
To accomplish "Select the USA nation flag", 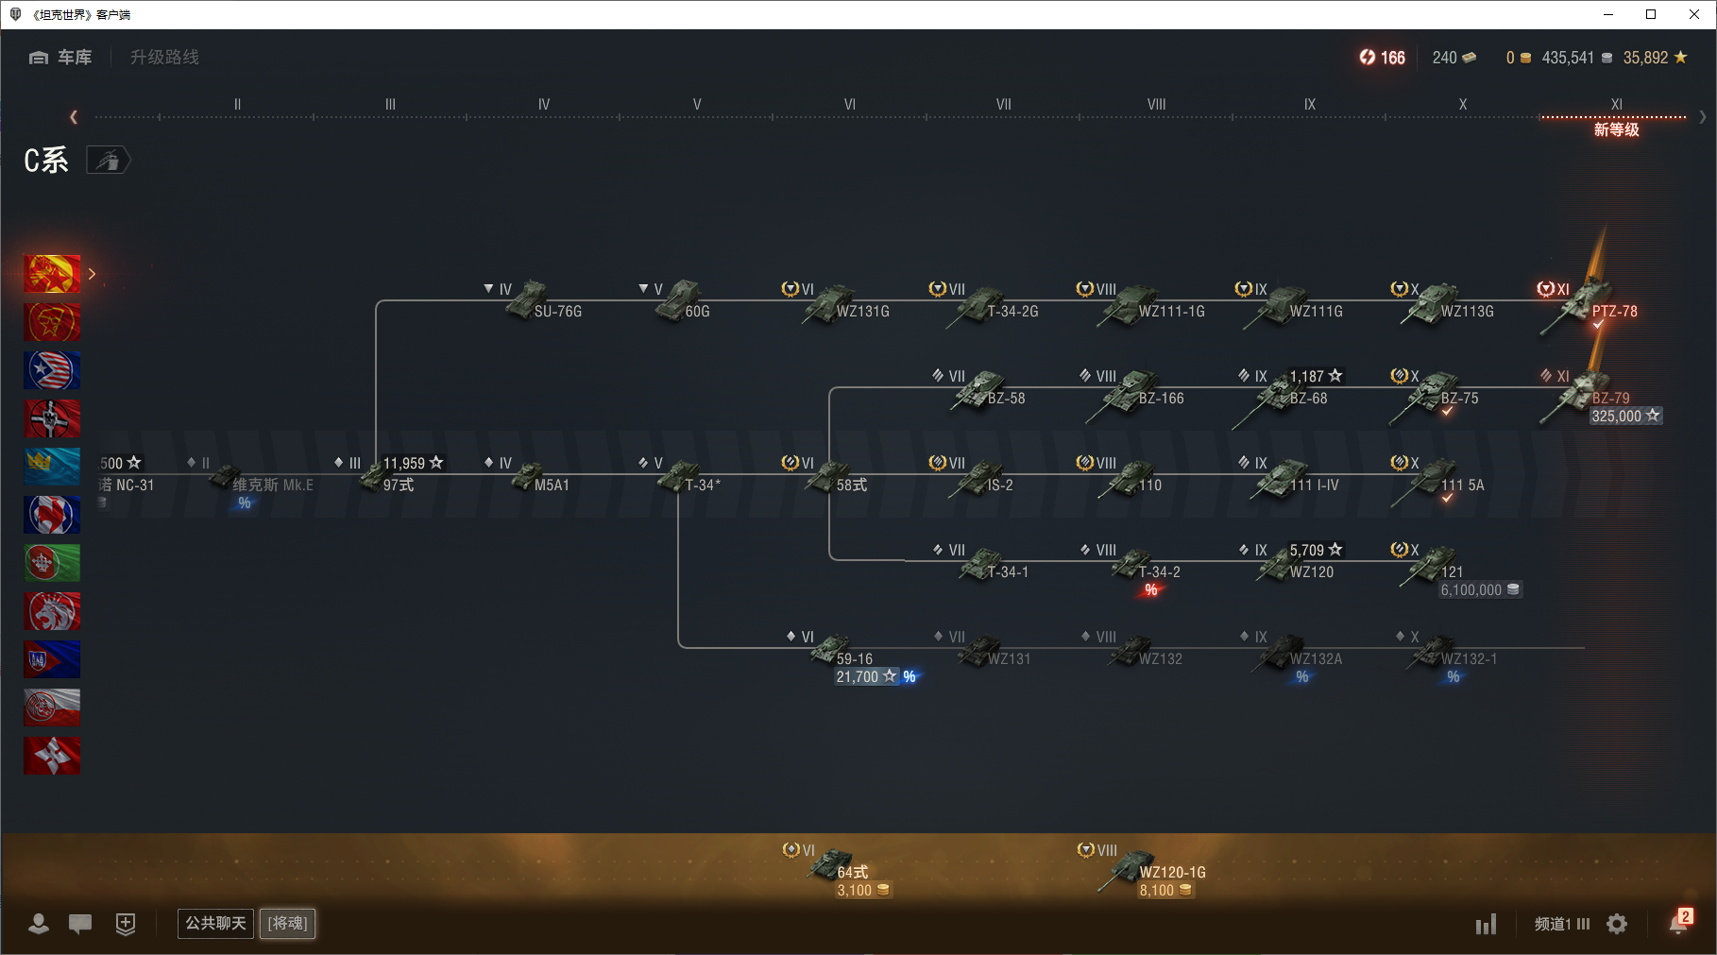I will pos(52,370).
